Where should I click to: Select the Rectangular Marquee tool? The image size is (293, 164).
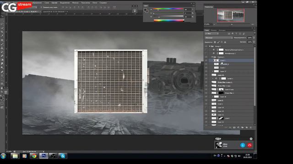coord(2,20)
